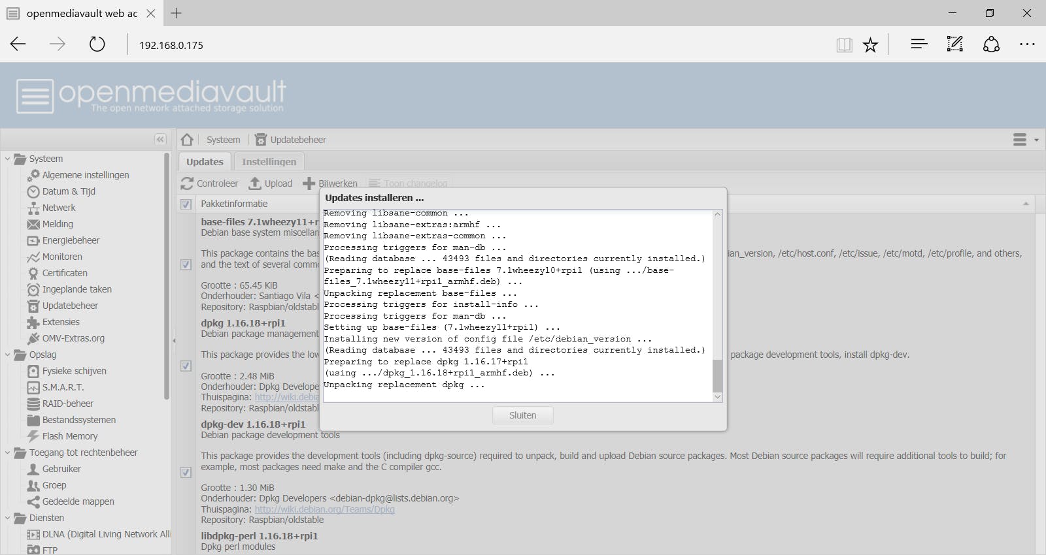Click the sidebar tree scrollbar

(167, 276)
